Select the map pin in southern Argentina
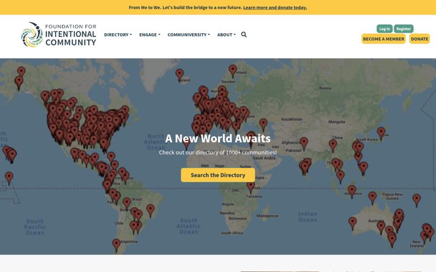 [116, 245]
